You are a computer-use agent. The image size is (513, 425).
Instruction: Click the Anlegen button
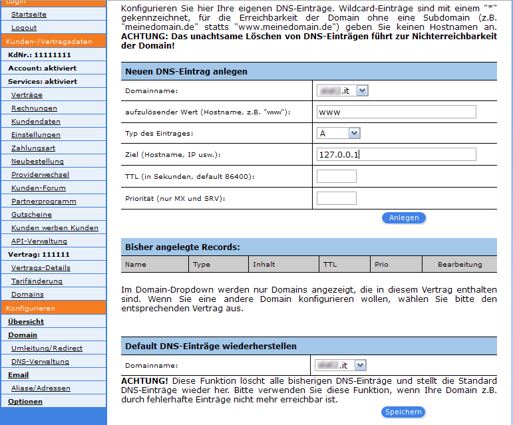coord(404,217)
